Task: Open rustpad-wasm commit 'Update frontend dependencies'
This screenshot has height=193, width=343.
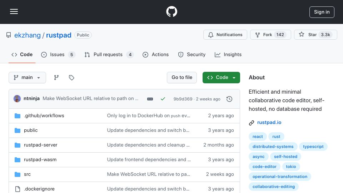Action: tap(149, 159)
